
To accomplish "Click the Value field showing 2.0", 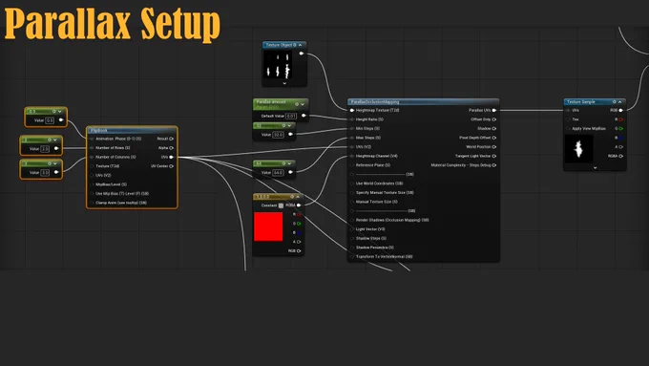I will click(45, 148).
